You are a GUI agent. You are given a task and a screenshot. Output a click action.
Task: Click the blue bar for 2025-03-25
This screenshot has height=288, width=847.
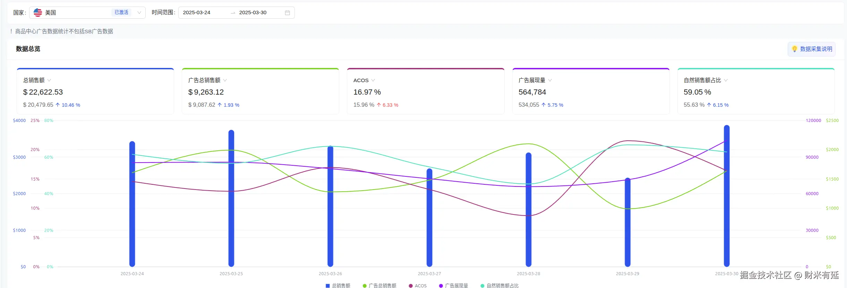coord(231,198)
